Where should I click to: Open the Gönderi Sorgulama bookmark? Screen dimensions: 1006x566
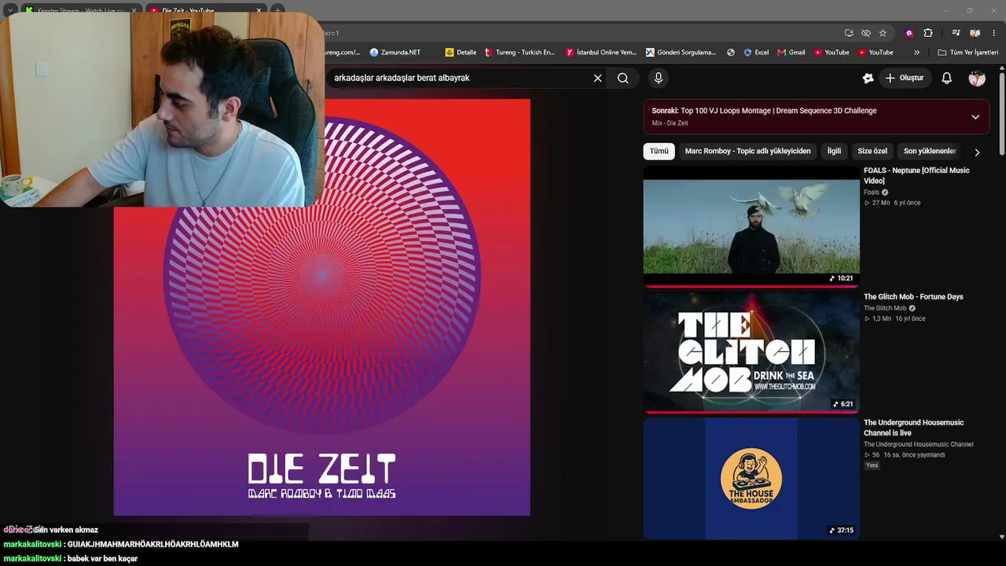[x=681, y=53]
